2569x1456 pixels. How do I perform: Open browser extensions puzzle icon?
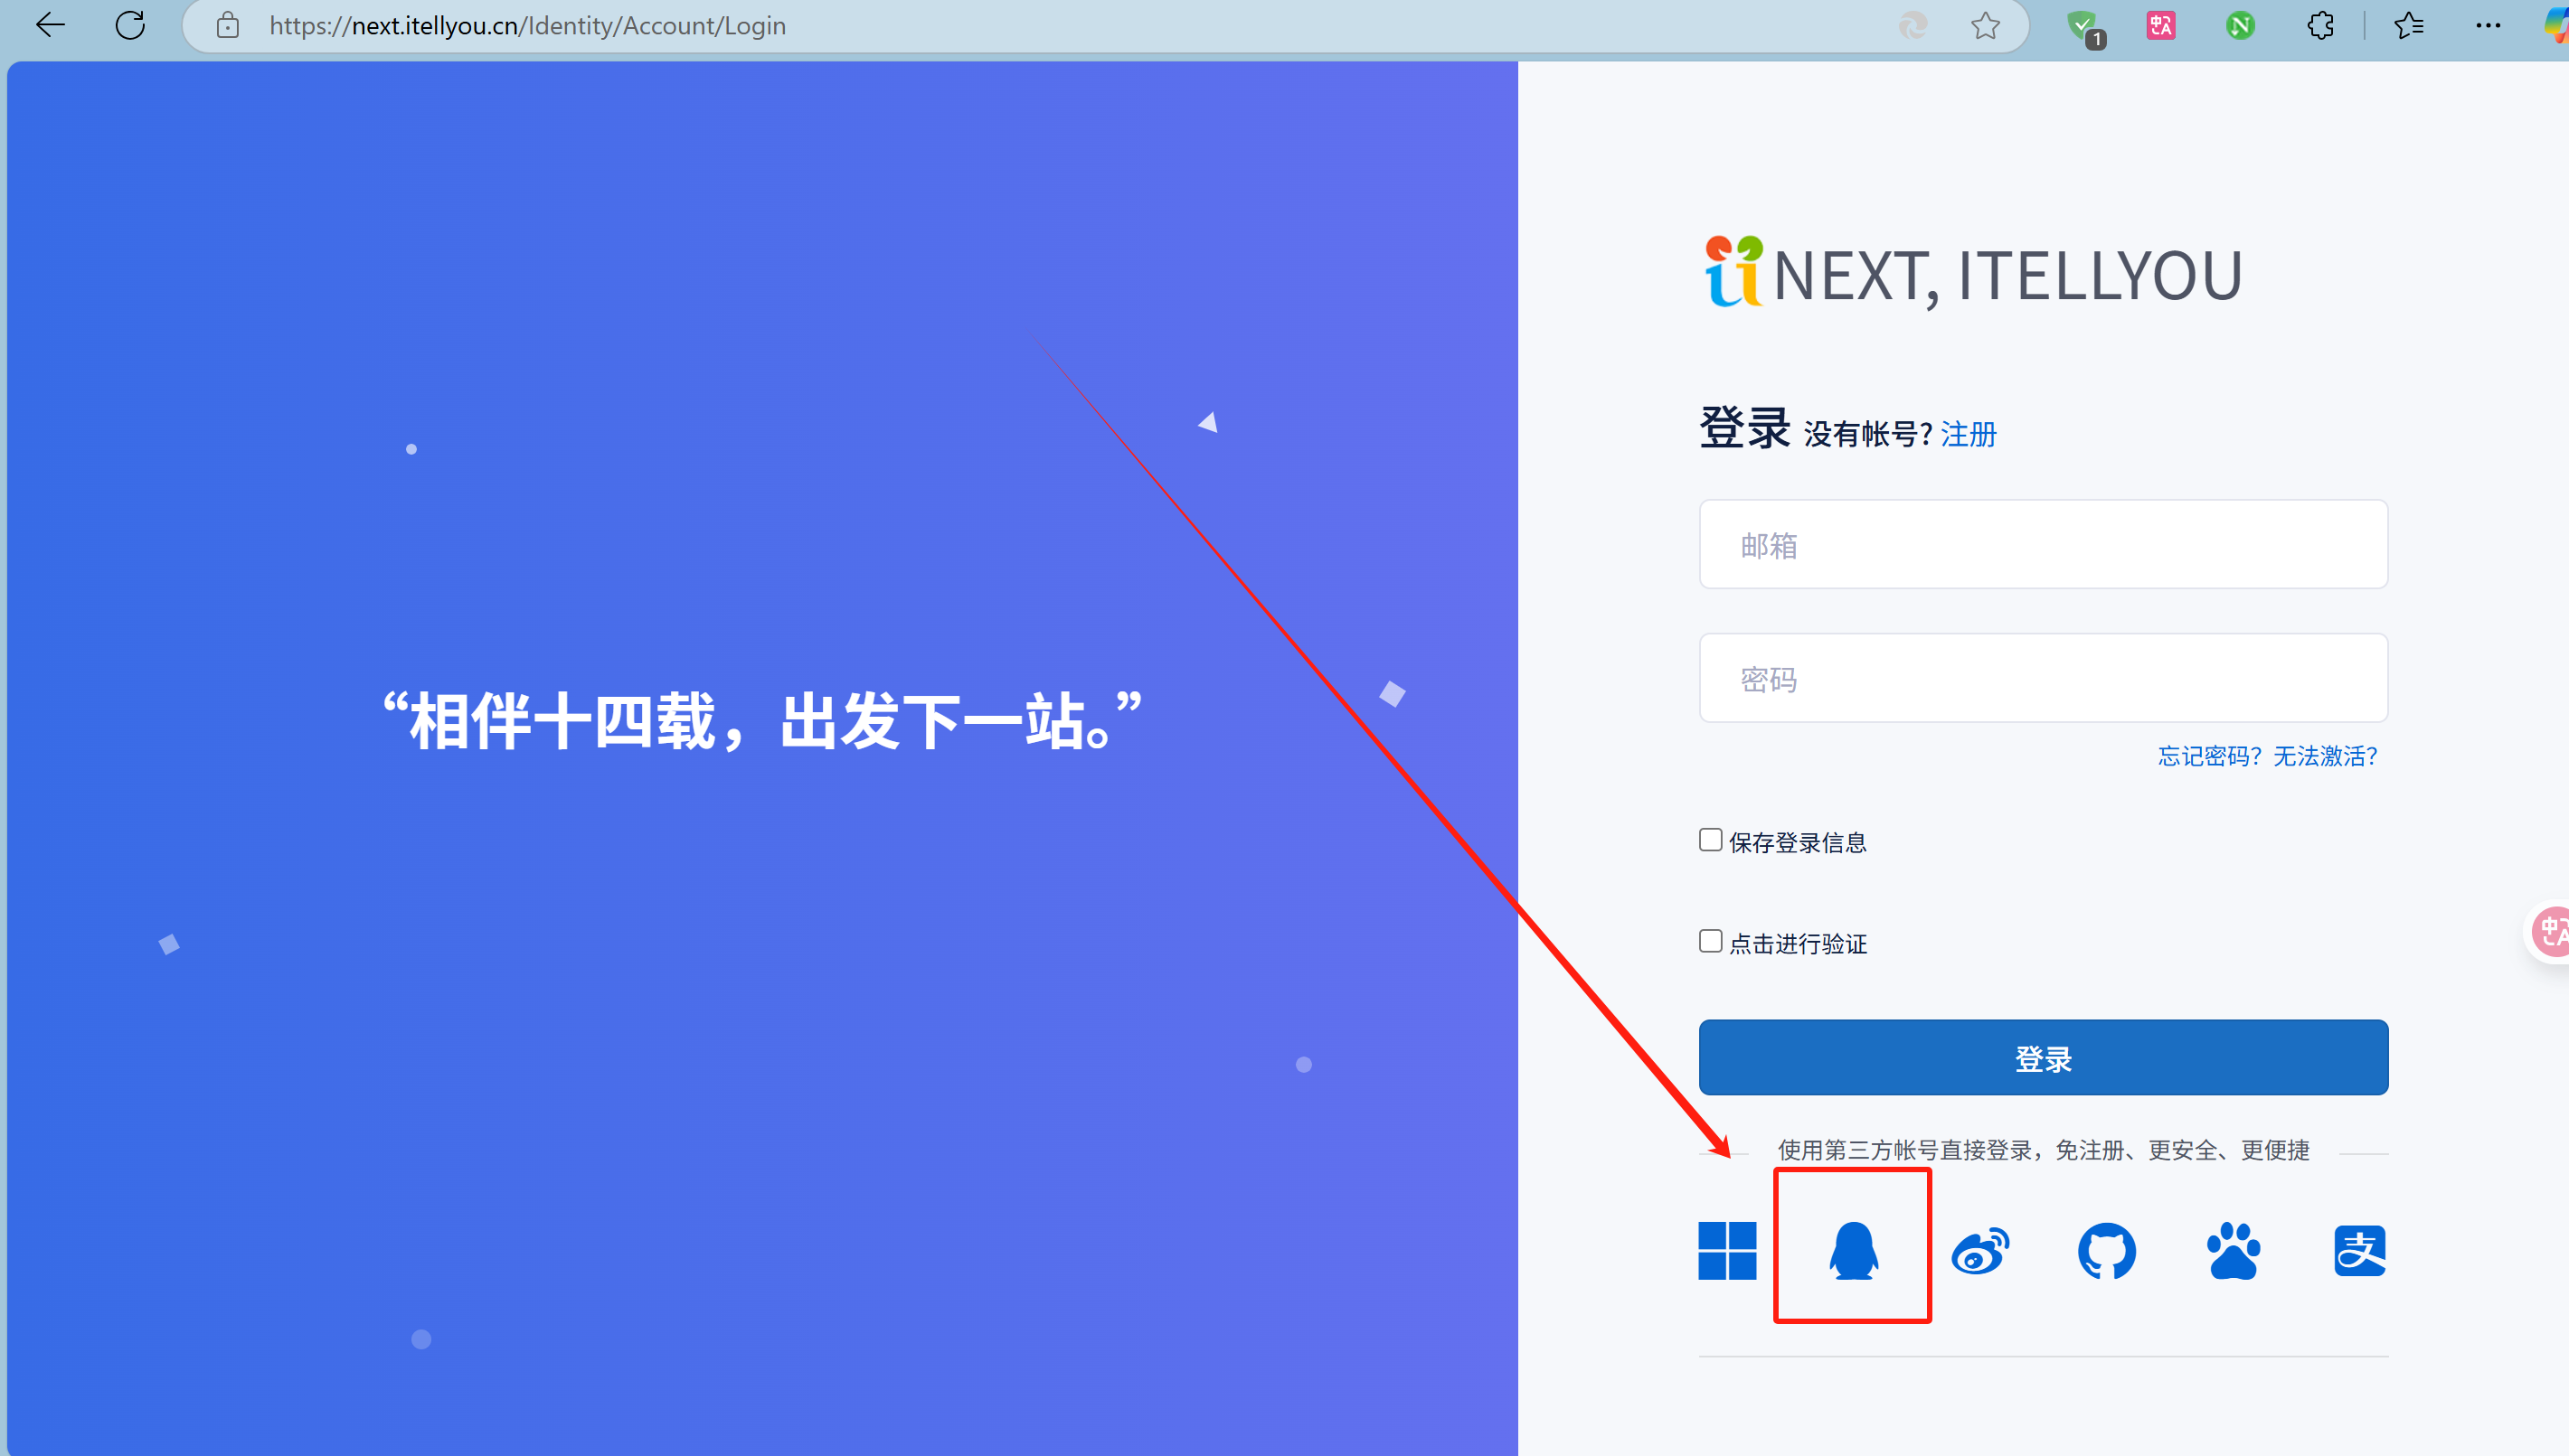pos(2320,25)
